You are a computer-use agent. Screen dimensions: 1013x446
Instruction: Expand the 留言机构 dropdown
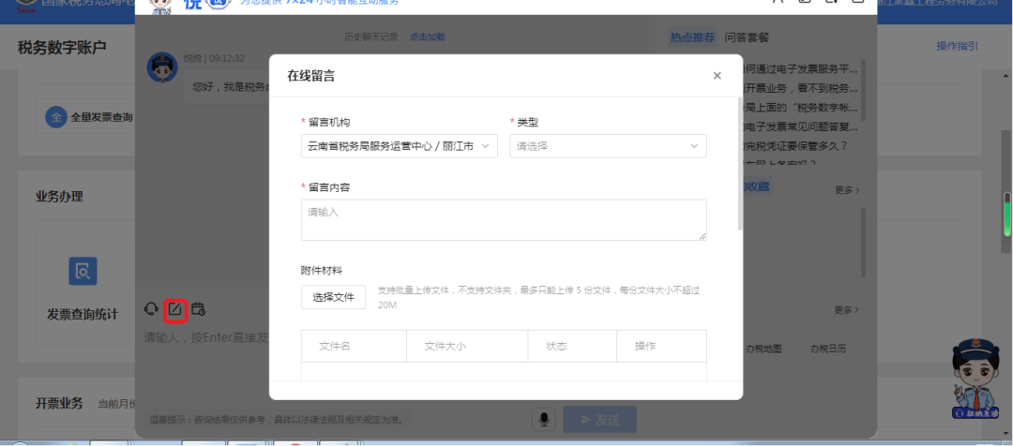point(400,146)
